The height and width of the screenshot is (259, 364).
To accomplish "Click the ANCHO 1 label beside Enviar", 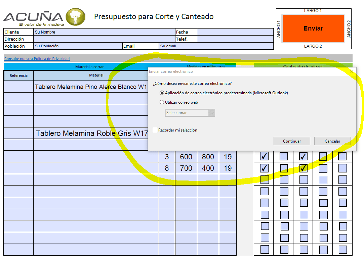I will tap(279, 29).
